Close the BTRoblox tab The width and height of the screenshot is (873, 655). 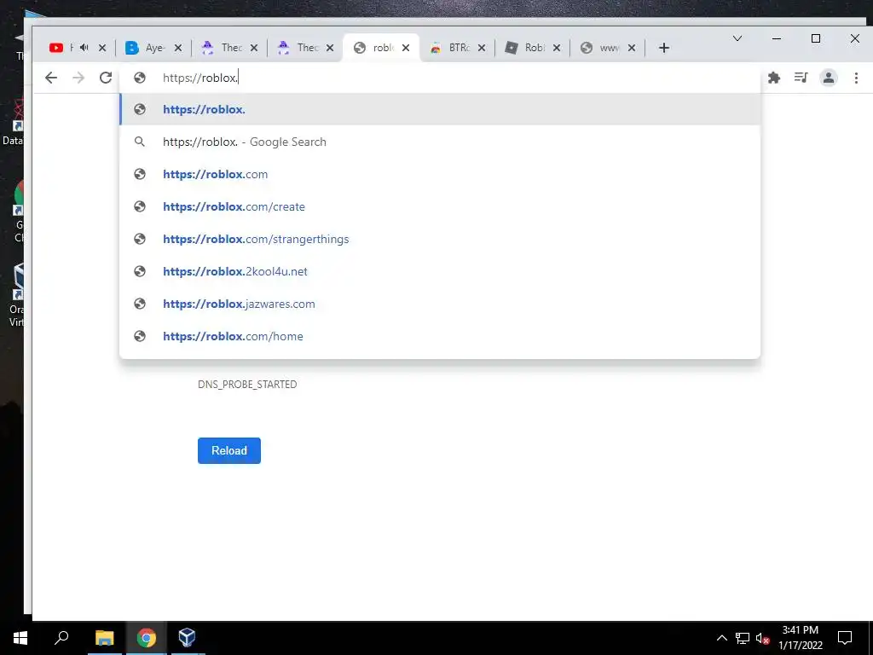pos(482,48)
